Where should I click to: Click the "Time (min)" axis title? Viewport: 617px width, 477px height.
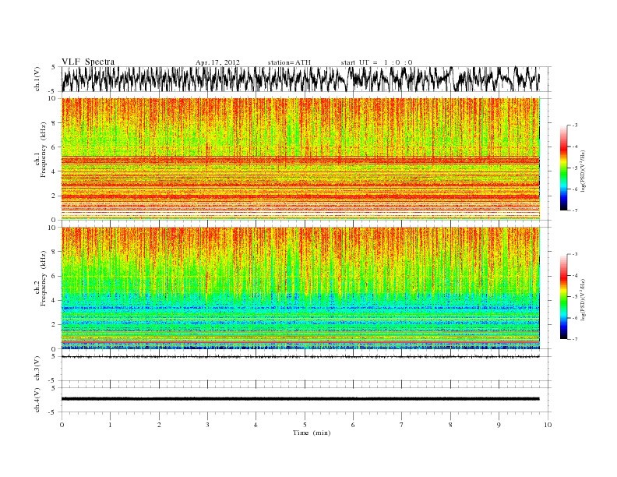pos(312,433)
